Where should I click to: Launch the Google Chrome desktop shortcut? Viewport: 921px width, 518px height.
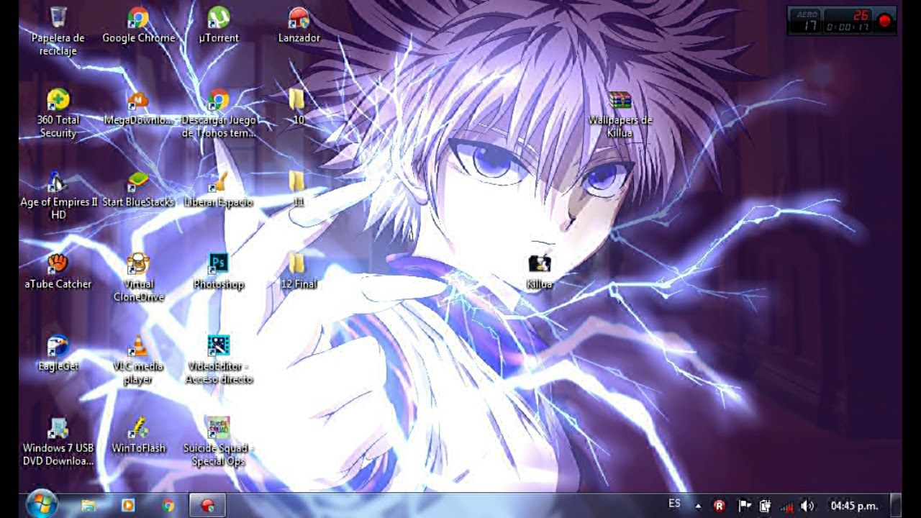138,25
